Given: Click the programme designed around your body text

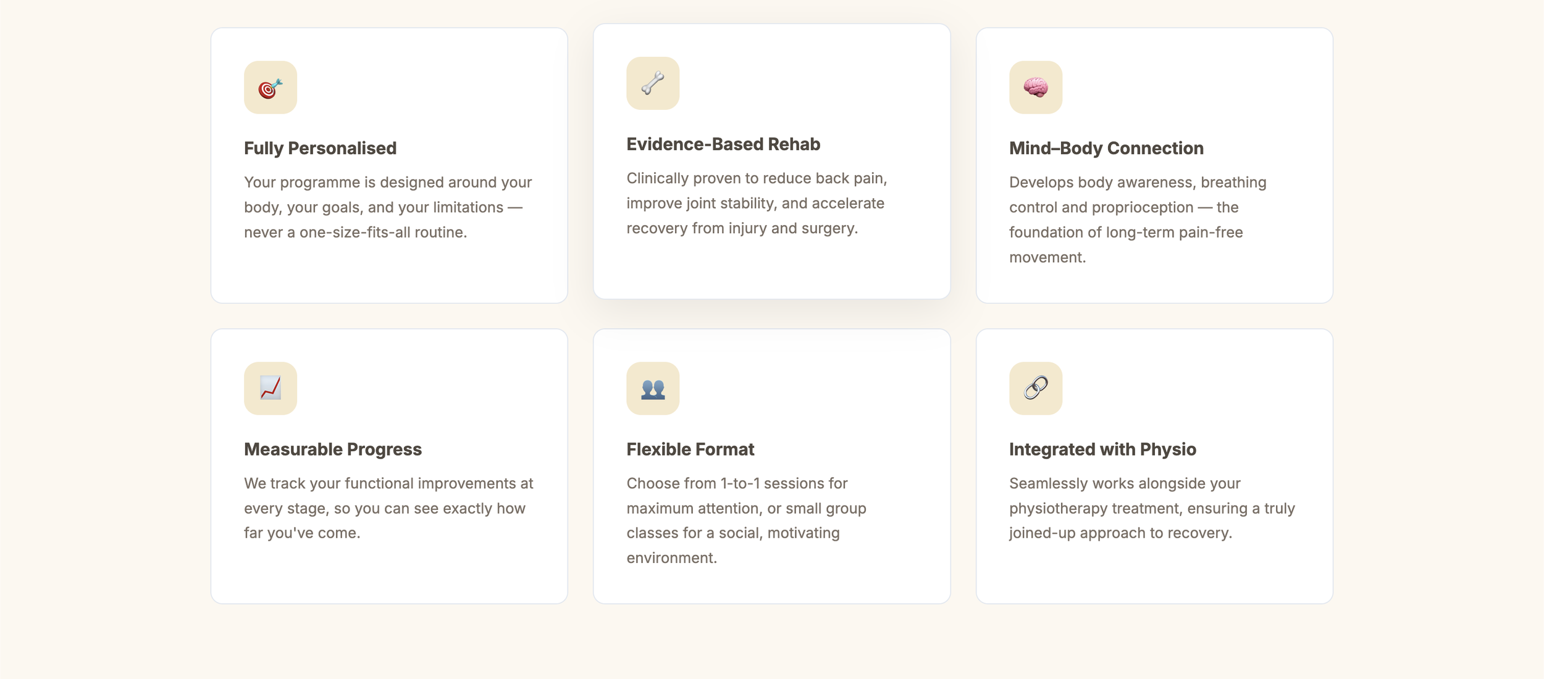Looking at the screenshot, I should click(388, 207).
